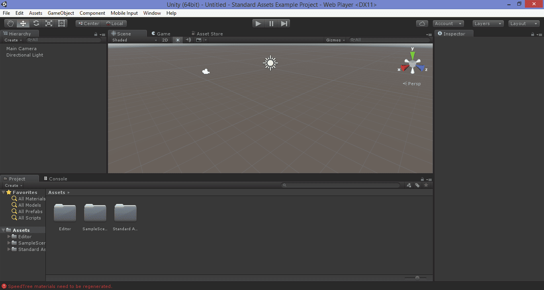
Task: Search by label icon in Project
Action: click(417, 185)
